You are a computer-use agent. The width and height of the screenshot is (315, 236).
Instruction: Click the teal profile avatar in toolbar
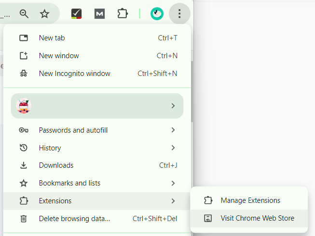(157, 13)
